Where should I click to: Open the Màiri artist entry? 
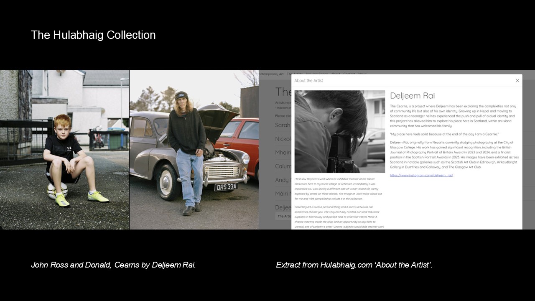[x=283, y=194]
